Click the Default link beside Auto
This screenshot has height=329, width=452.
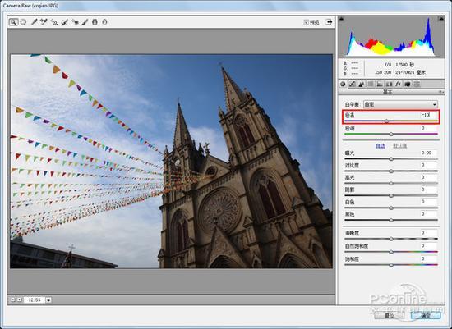pos(400,146)
